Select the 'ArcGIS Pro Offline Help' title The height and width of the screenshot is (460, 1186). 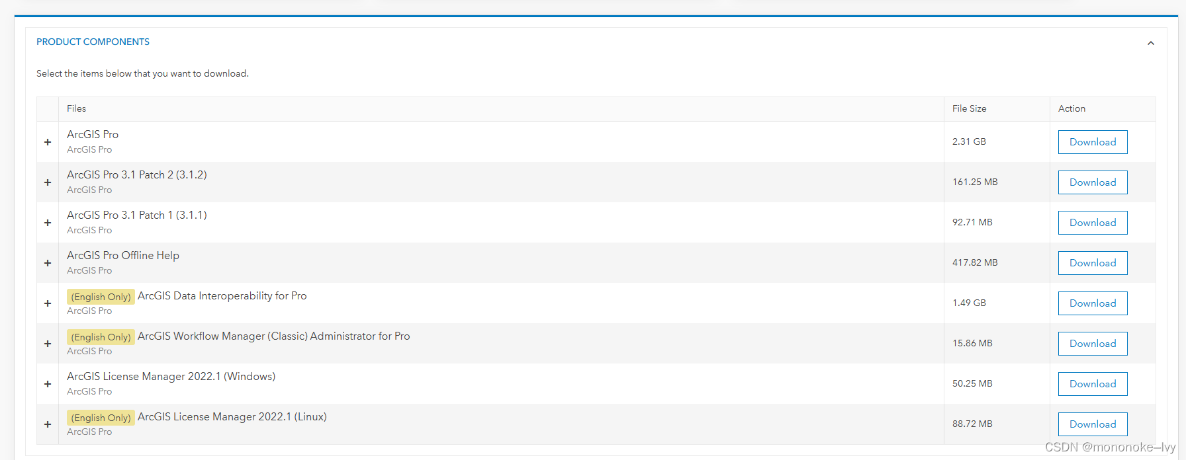pos(123,255)
